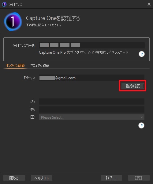Click the valid license code status text
Screen dimensions: 153x184
[84, 52]
